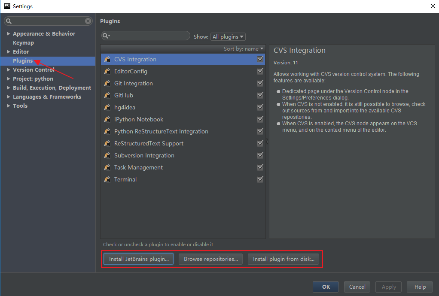The height and width of the screenshot is (296, 439).
Task: Click the PyCharm logo in title bar
Action: click(7, 6)
